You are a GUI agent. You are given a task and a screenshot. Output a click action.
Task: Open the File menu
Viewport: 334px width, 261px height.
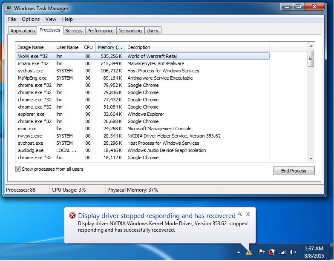pyautogui.click(x=12, y=19)
